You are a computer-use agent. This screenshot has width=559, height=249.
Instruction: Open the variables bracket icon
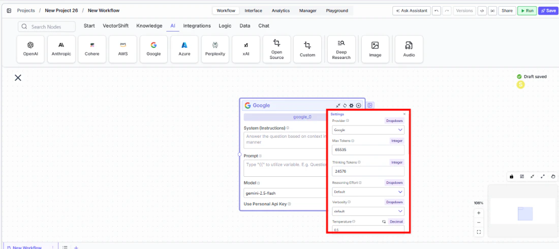tap(492, 11)
